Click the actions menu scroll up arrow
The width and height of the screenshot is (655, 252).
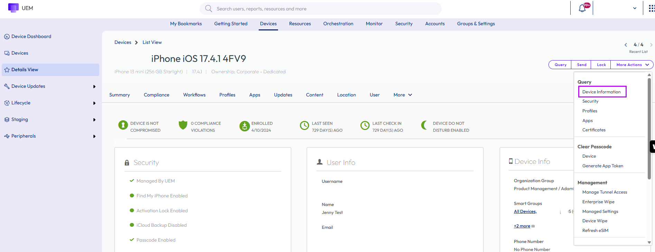pos(649,75)
